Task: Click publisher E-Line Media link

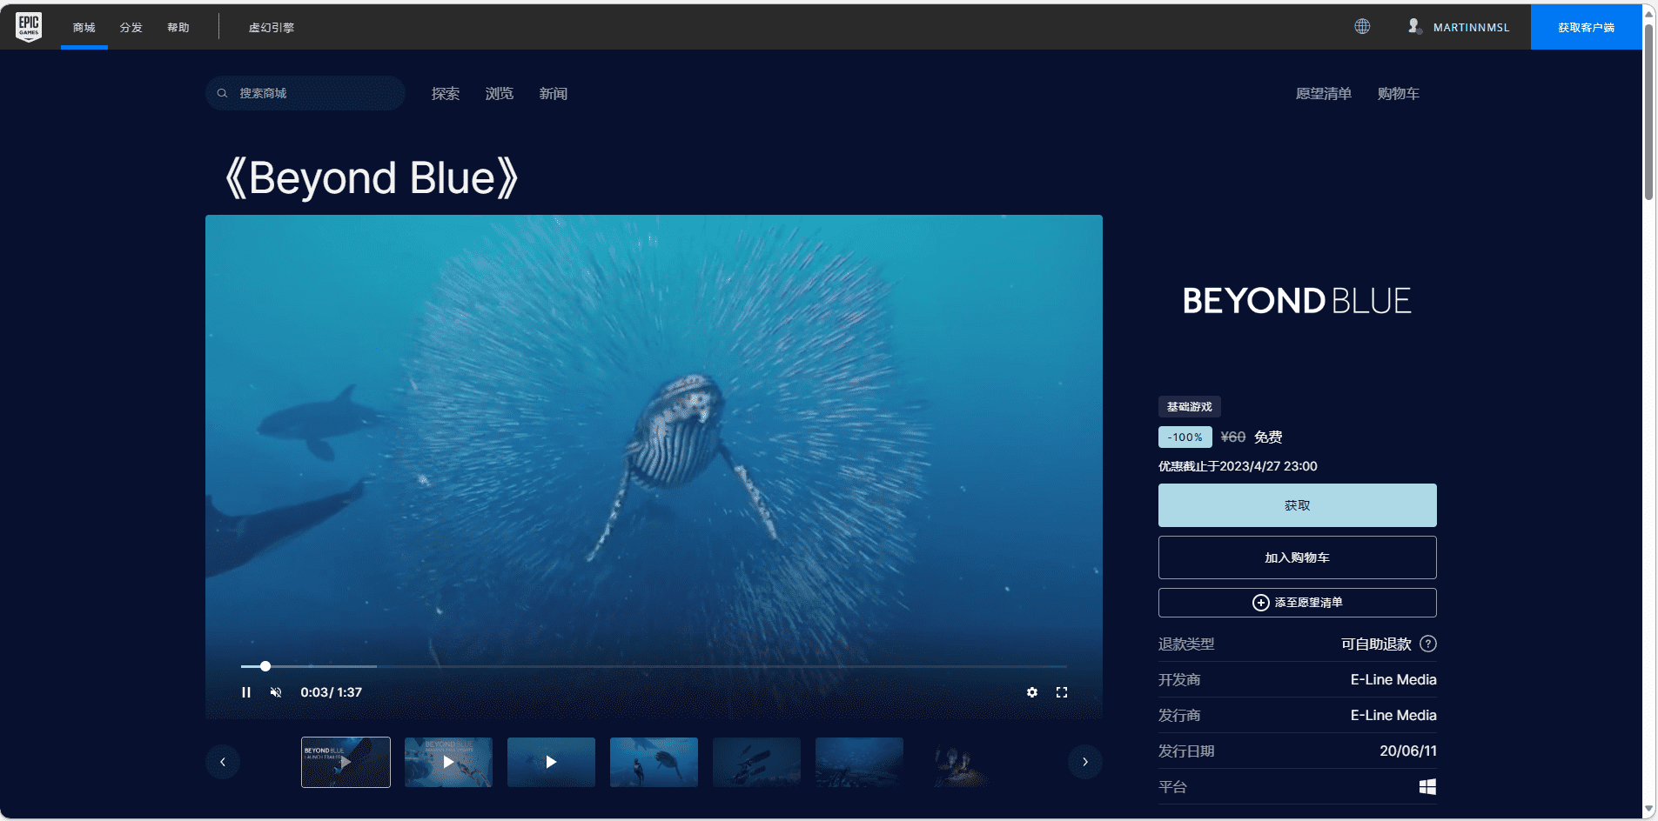Action: point(1393,715)
